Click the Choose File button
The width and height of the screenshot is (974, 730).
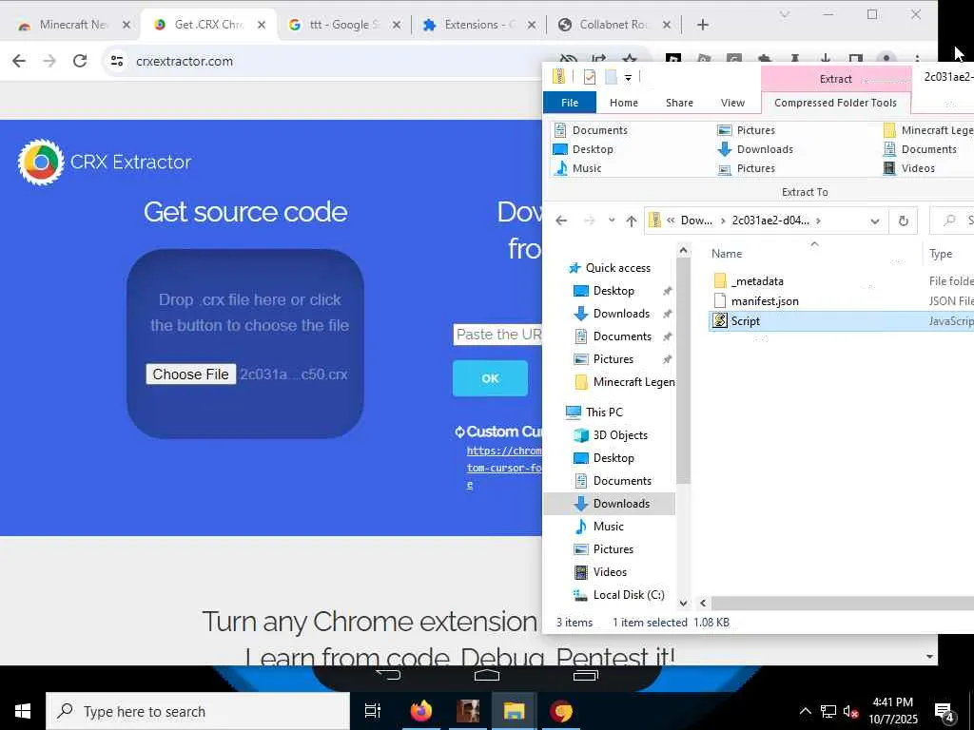click(x=190, y=375)
